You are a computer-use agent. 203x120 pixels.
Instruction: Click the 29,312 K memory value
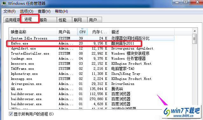[x=99, y=84]
